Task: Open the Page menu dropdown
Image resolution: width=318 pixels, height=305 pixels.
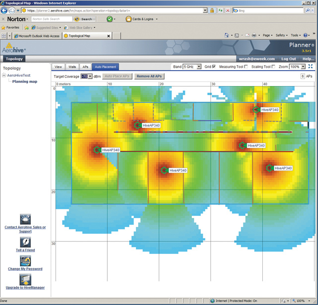Action: (x=267, y=35)
